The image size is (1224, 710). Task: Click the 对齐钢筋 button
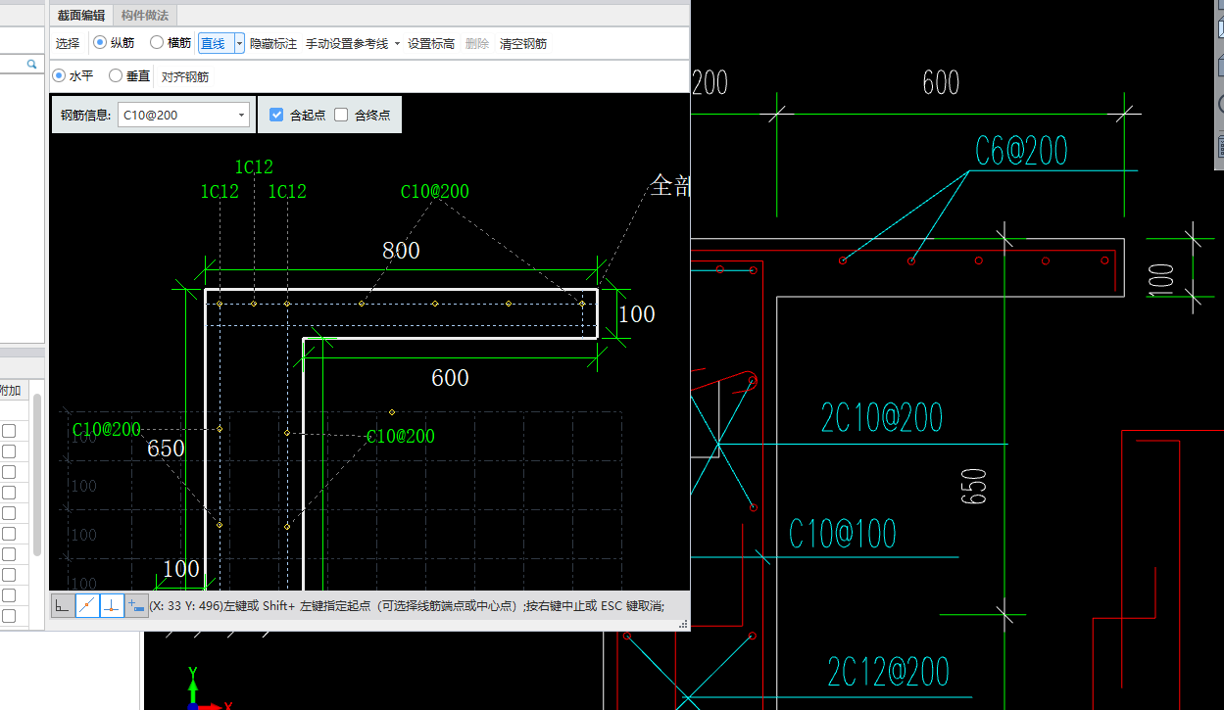coord(185,76)
